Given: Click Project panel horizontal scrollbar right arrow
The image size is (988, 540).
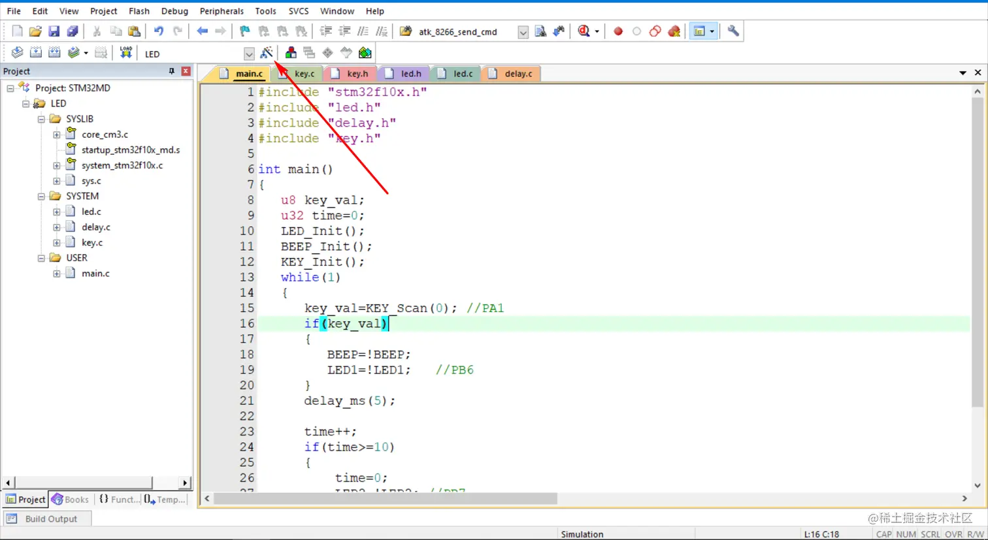Looking at the screenshot, I should 186,483.
